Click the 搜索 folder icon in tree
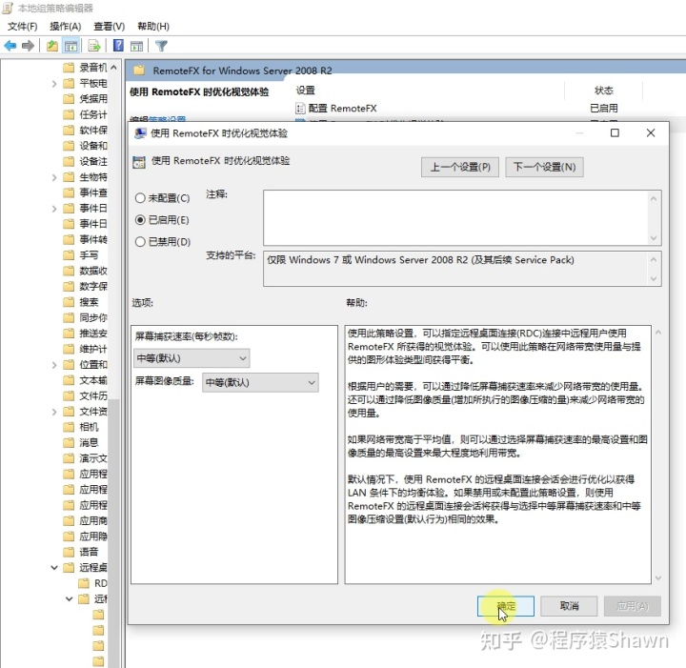Viewport: 686px width, 668px height. coord(69,302)
